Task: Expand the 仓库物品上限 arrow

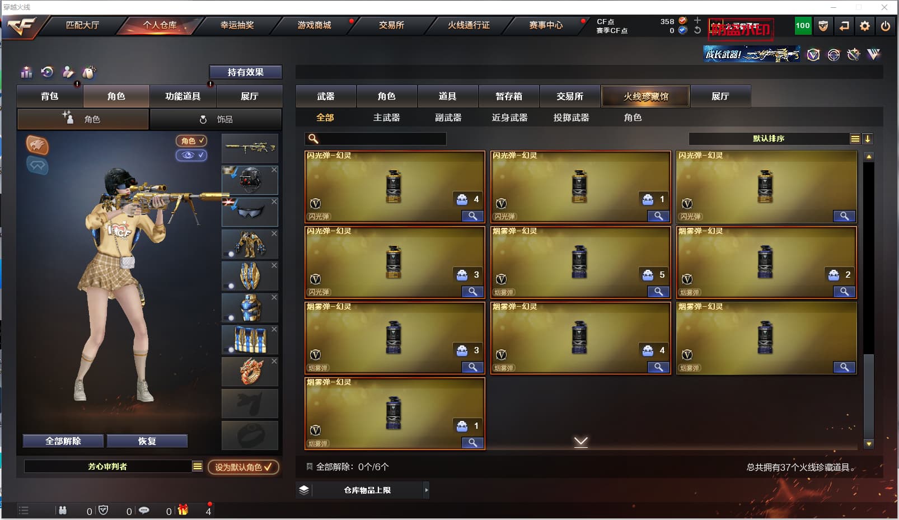Action: pos(427,490)
